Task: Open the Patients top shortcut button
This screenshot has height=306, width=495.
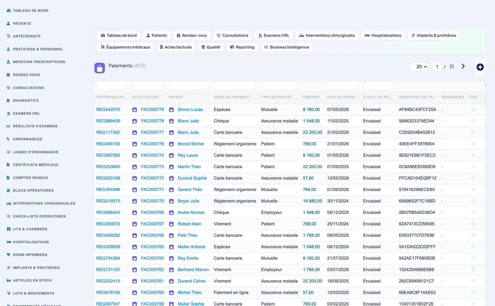Action: click(x=157, y=35)
